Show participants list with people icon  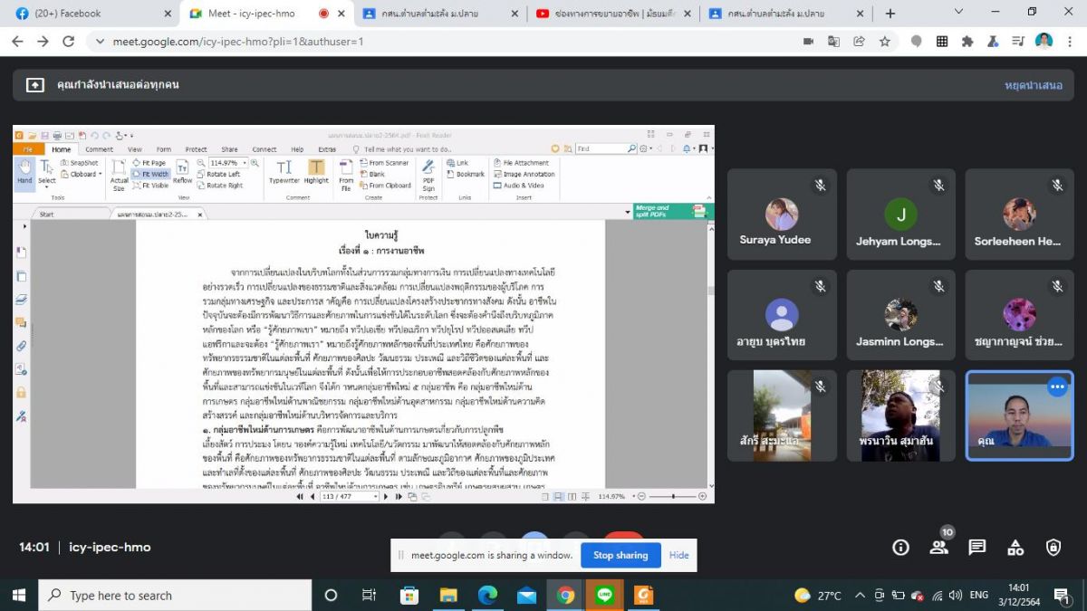[x=938, y=547]
